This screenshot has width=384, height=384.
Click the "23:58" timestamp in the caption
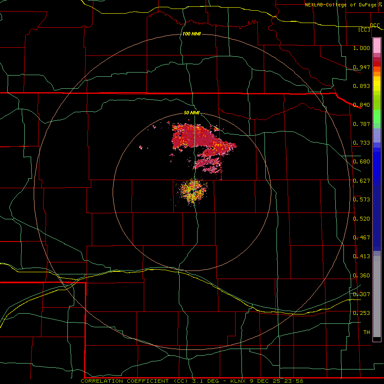coord(294,381)
